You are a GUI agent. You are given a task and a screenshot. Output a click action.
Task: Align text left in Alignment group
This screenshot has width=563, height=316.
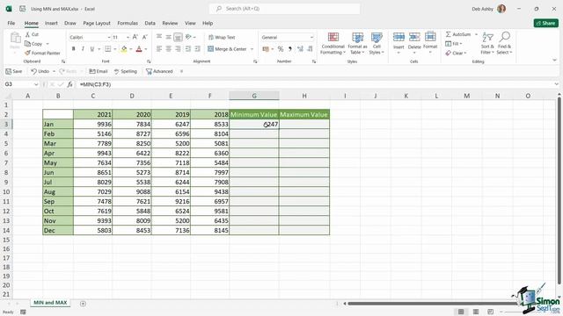pyautogui.click(x=159, y=49)
